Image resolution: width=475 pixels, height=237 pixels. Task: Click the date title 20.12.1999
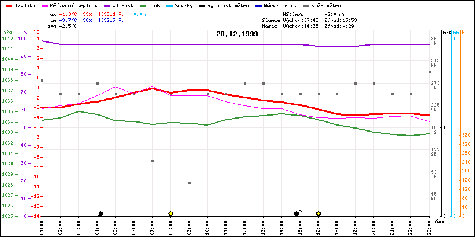[x=237, y=34]
